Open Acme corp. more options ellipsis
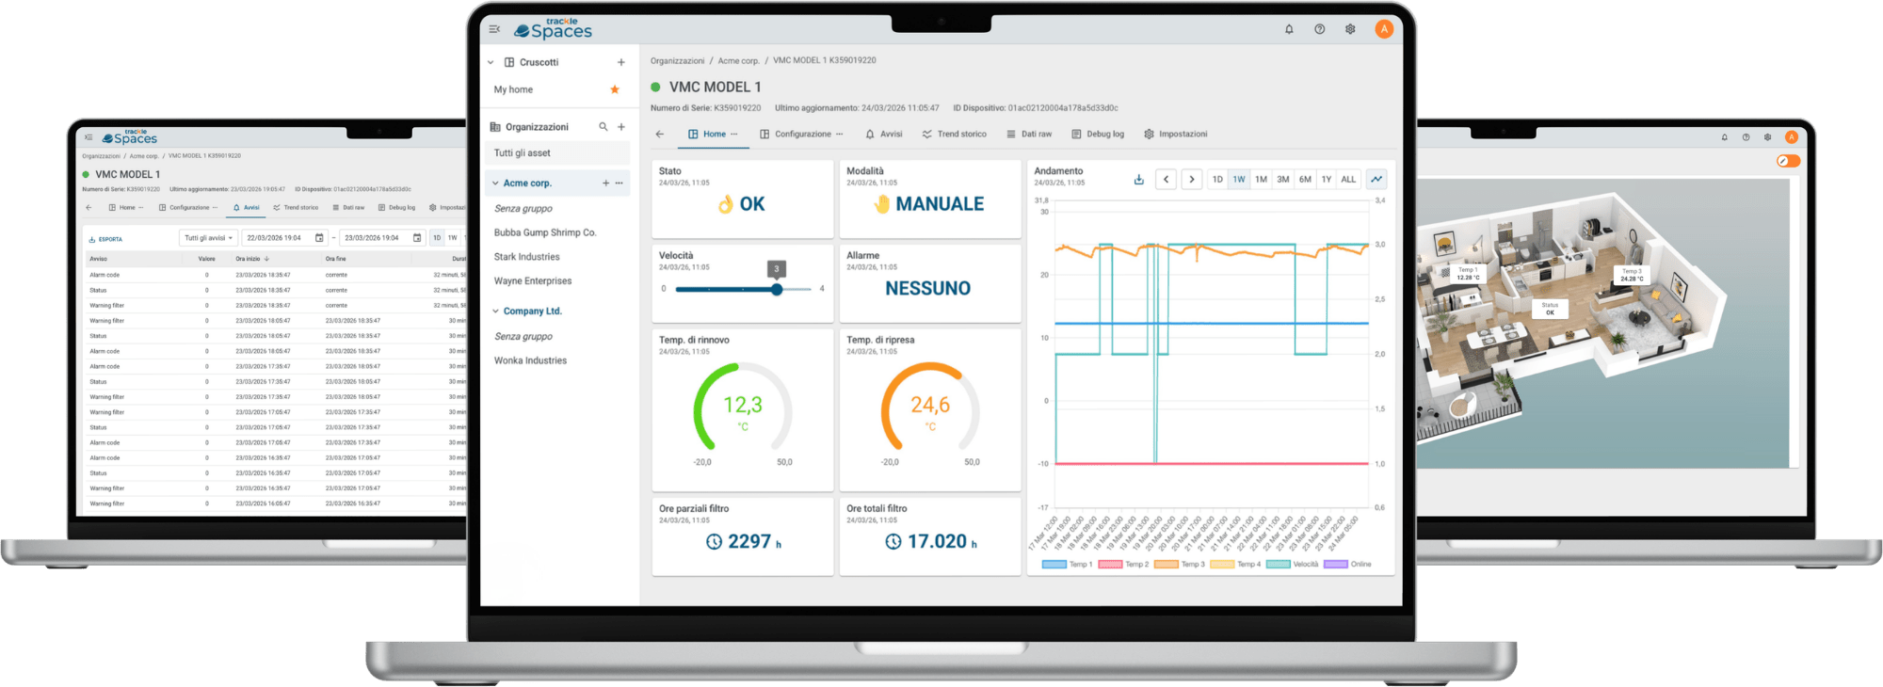 (x=620, y=183)
